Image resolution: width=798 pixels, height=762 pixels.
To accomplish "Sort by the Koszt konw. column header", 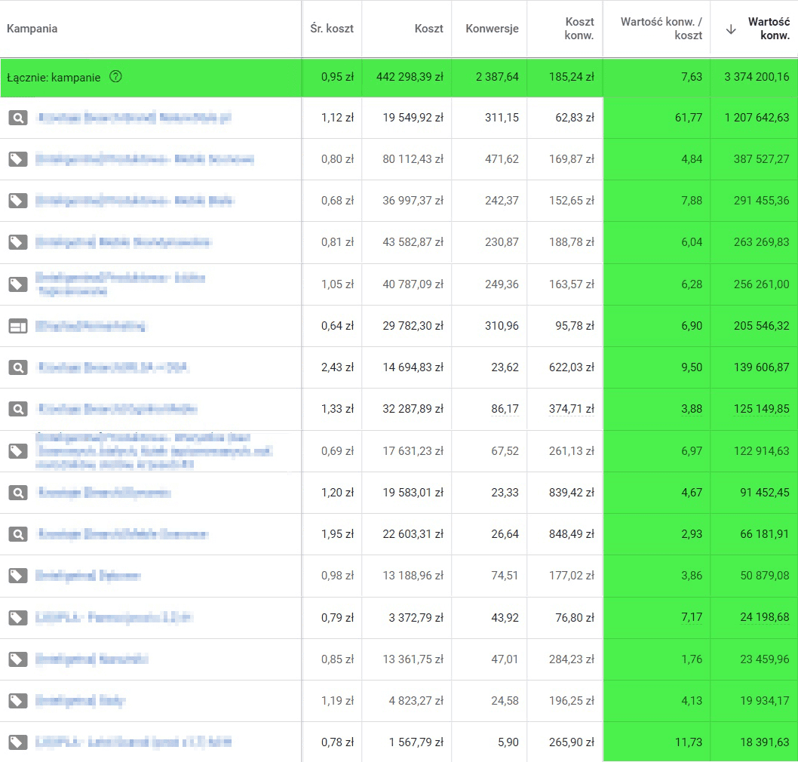I will pos(579,29).
